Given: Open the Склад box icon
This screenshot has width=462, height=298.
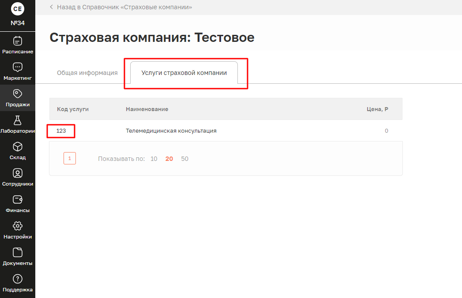Looking at the screenshot, I should (17, 147).
